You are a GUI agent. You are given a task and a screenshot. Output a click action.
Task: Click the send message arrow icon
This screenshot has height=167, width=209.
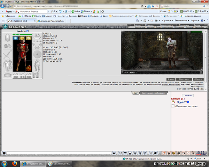pyautogui.click(x=114, y=153)
